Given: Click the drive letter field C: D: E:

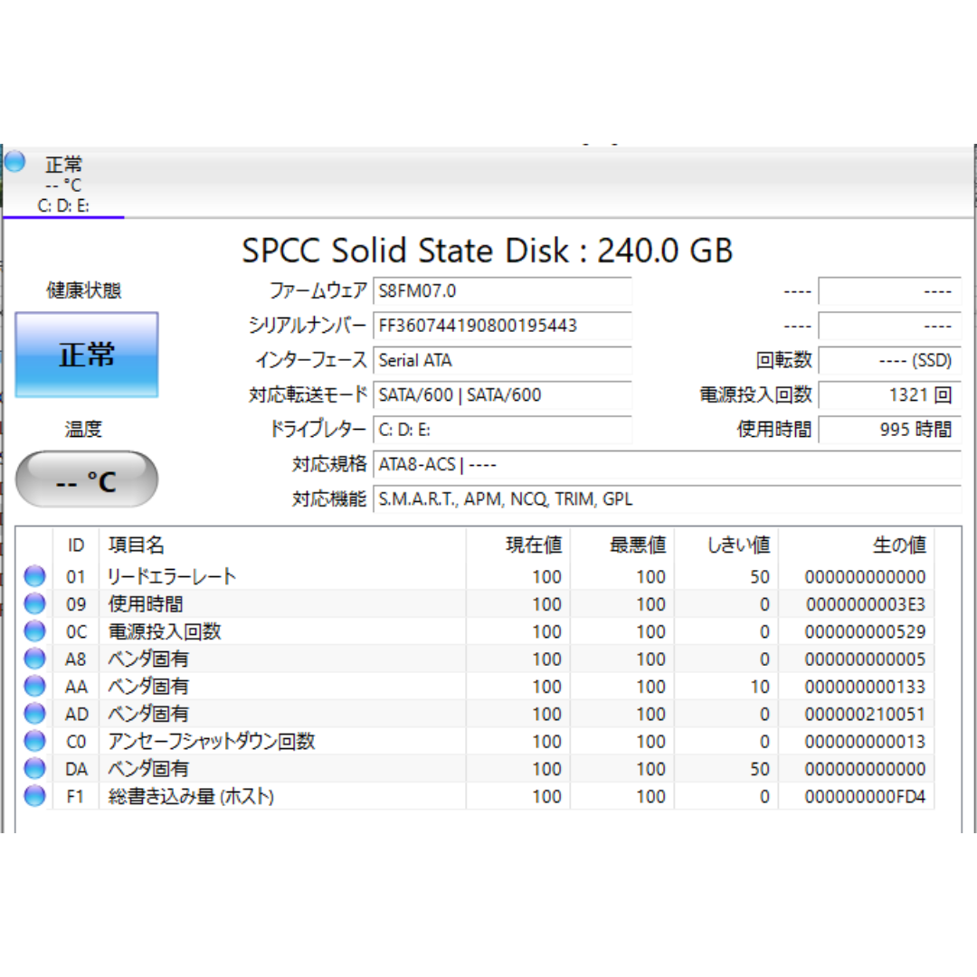Looking at the screenshot, I should 502,430.
